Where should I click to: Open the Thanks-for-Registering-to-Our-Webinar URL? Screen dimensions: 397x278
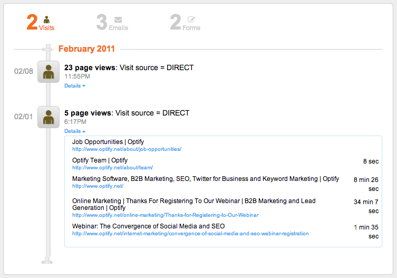click(165, 215)
